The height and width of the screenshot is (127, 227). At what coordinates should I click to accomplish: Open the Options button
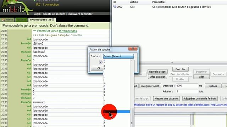pyautogui.click(x=213, y=86)
